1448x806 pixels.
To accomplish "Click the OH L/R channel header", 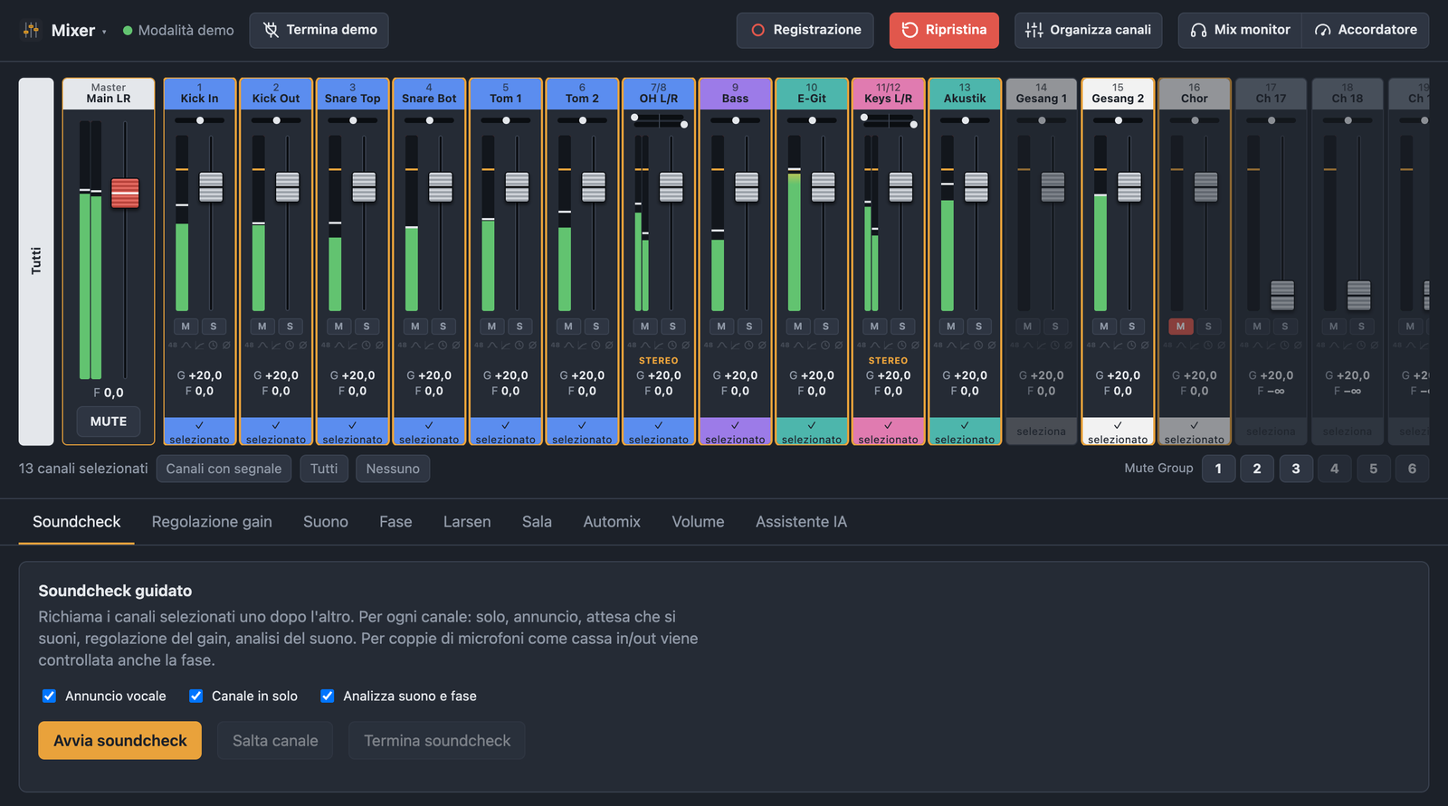I will (659, 94).
